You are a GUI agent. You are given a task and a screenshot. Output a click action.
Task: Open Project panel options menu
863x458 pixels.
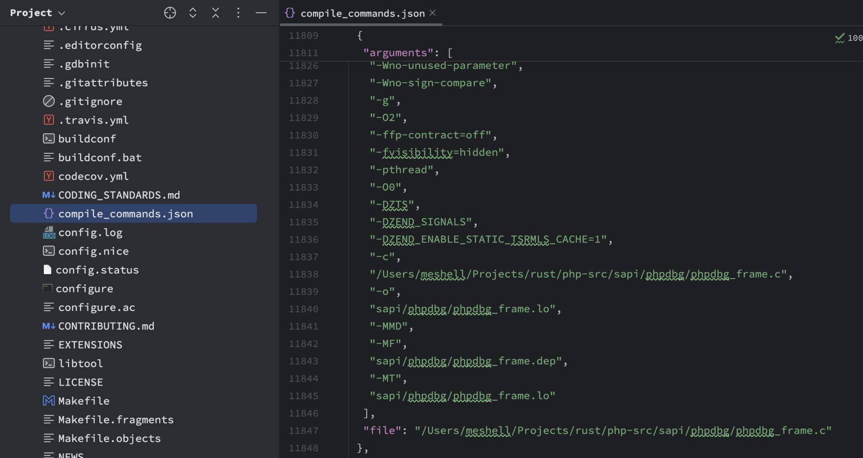tap(238, 13)
